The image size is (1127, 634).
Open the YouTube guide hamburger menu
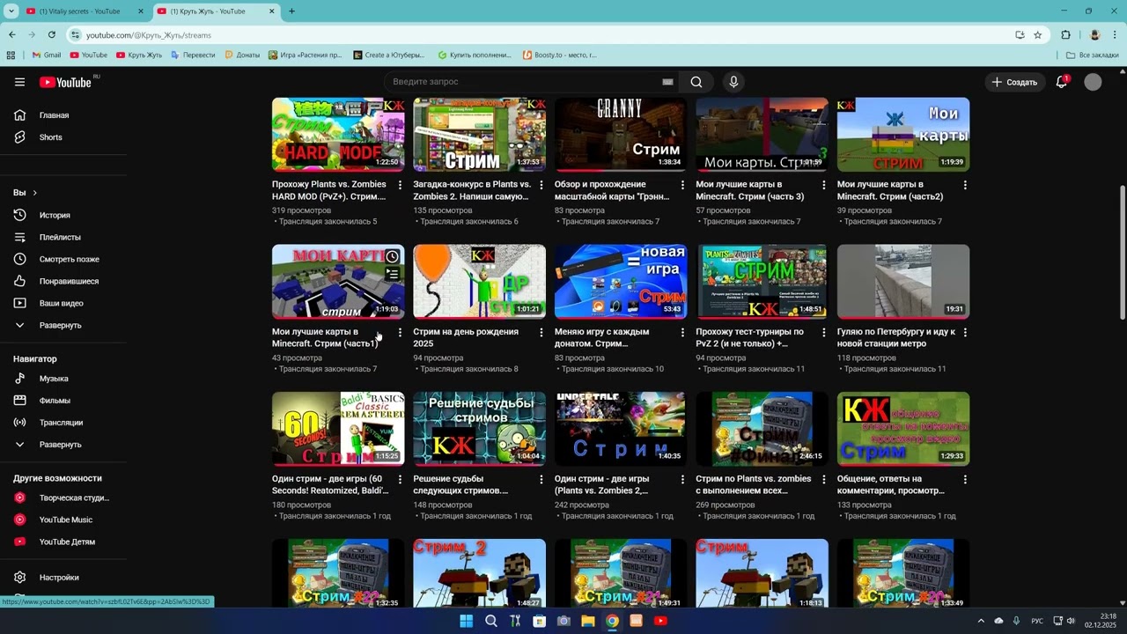(19, 82)
